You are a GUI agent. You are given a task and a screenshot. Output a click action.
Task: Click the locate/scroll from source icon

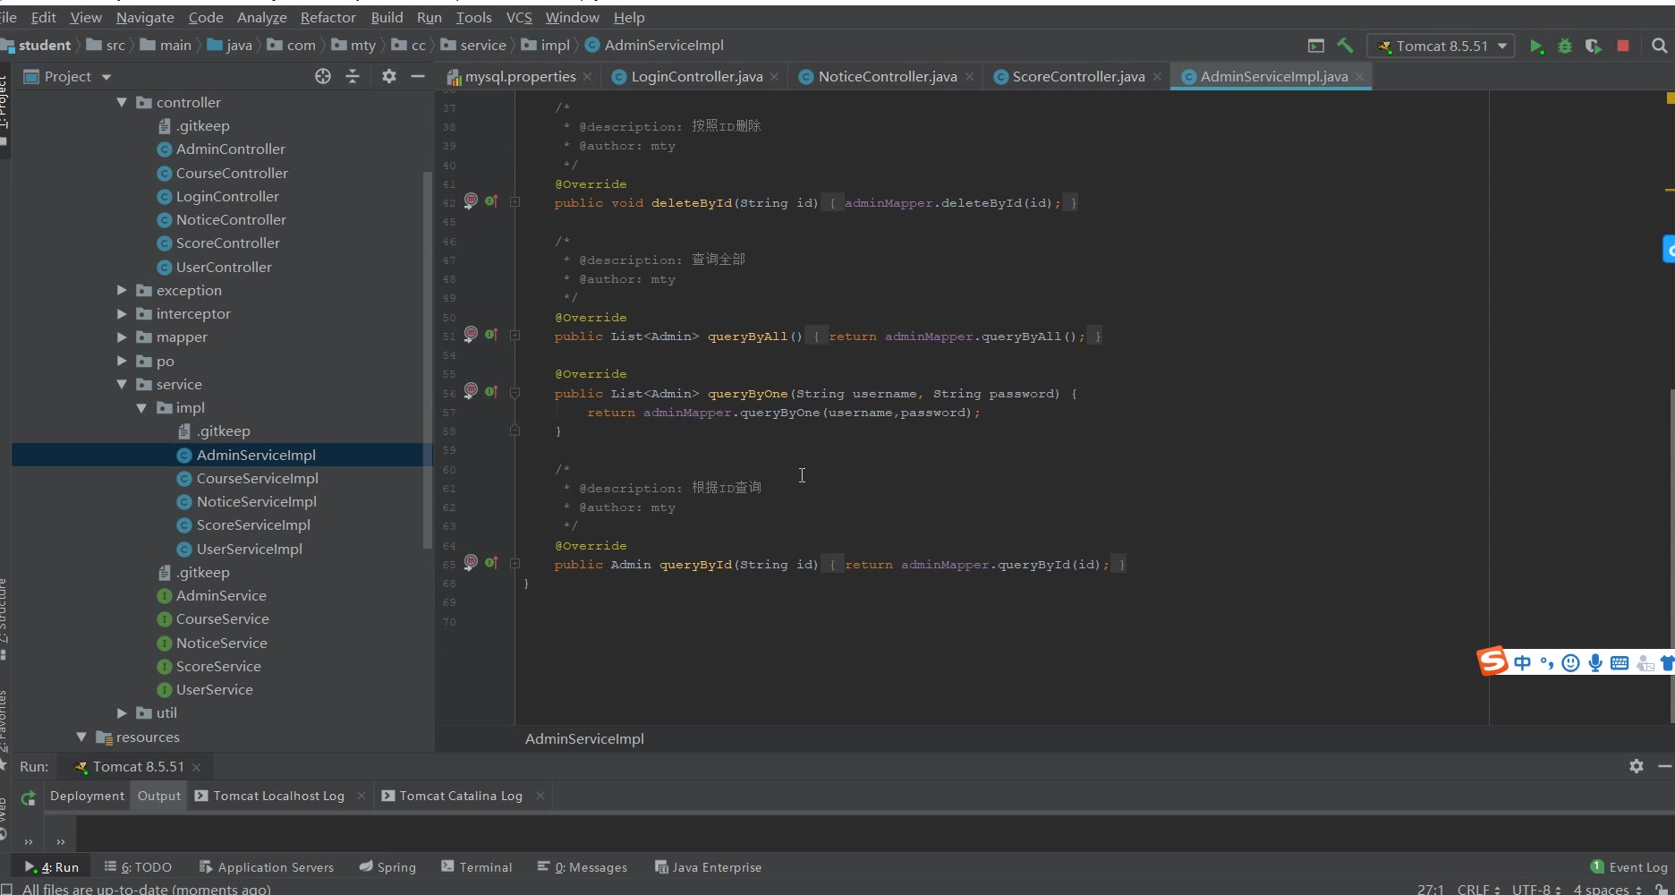click(323, 77)
